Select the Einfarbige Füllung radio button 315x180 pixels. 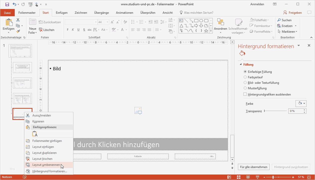coord(245,72)
